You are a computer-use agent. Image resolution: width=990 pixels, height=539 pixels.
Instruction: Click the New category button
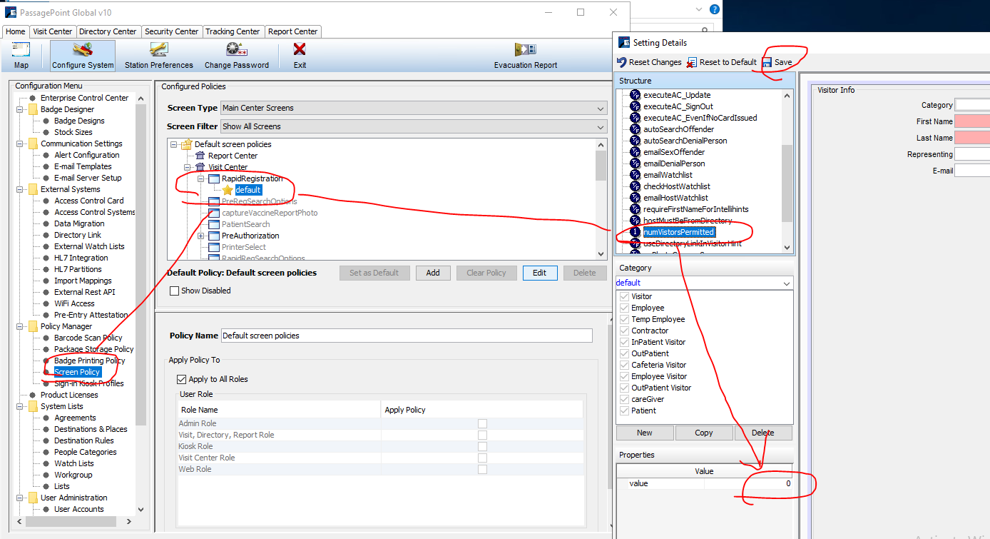[x=645, y=433]
